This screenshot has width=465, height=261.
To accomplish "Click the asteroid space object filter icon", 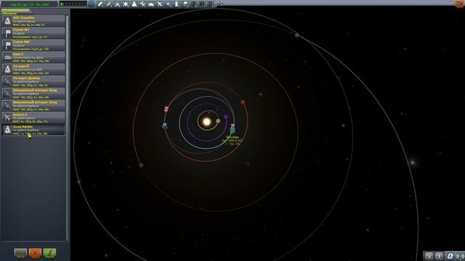I will pos(194,4).
